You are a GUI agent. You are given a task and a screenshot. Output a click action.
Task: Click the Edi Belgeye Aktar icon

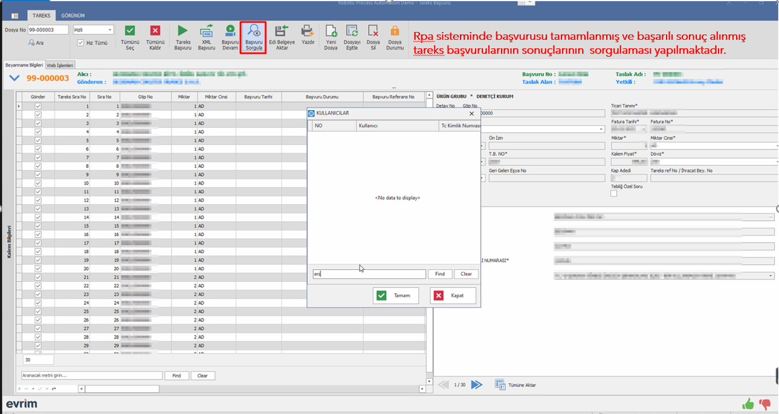click(x=282, y=31)
